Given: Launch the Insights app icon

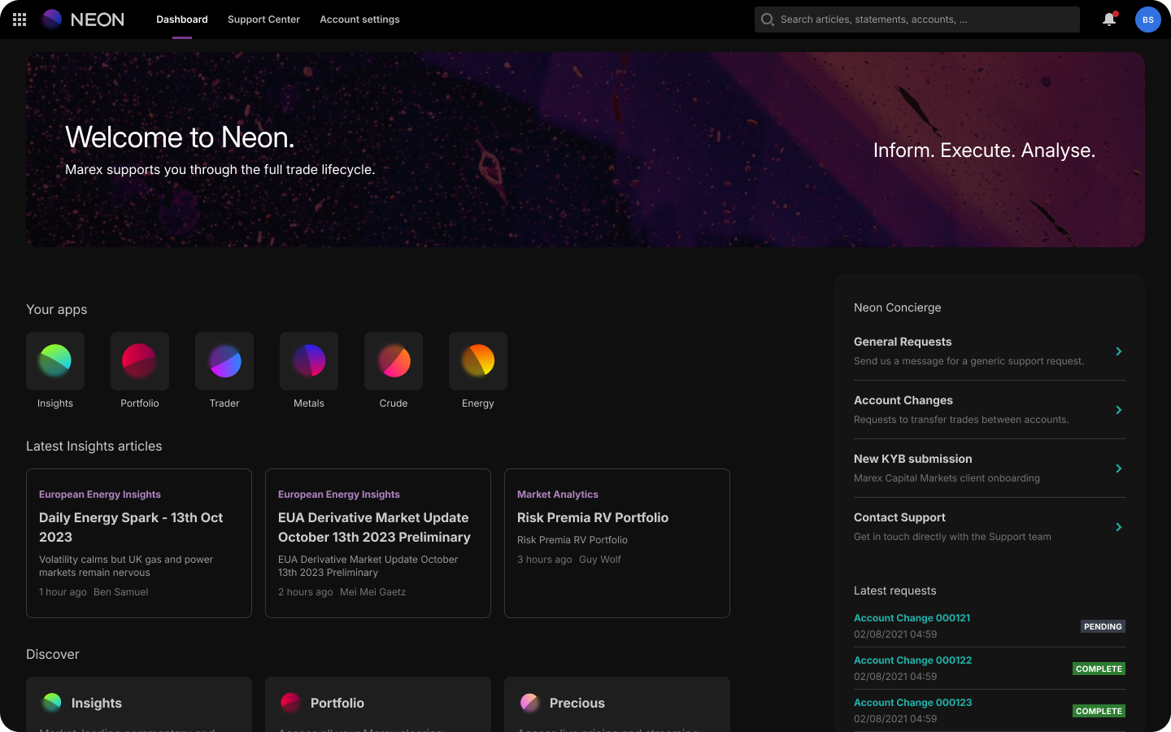Looking at the screenshot, I should point(55,361).
